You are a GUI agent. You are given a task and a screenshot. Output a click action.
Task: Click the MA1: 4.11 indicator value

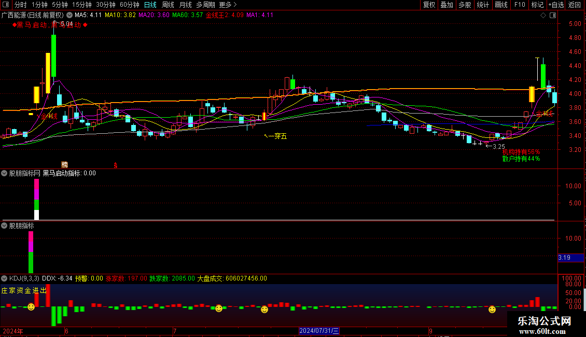260,16
